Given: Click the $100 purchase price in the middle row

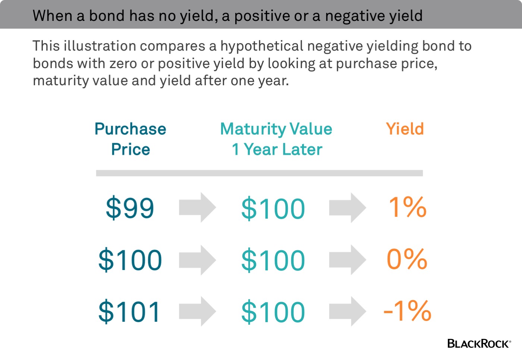Looking at the screenshot, I should pyautogui.click(x=130, y=260).
